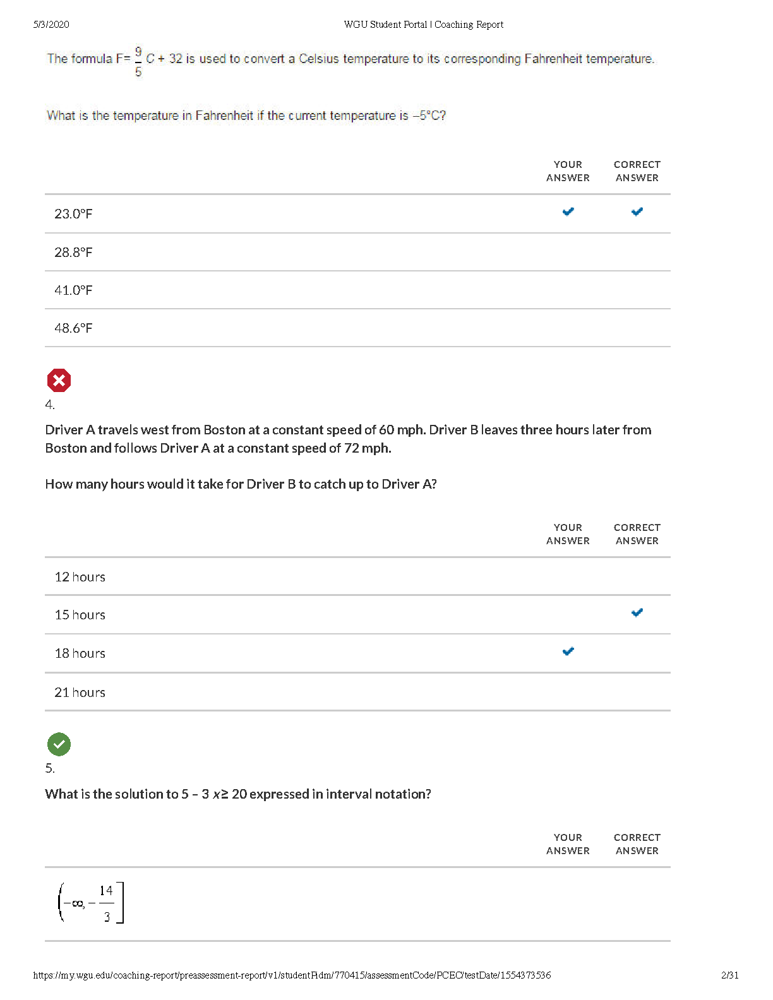Click the green correct checkmark icon above question 5
This screenshot has height=1000, width=773.
[x=59, y=744]
